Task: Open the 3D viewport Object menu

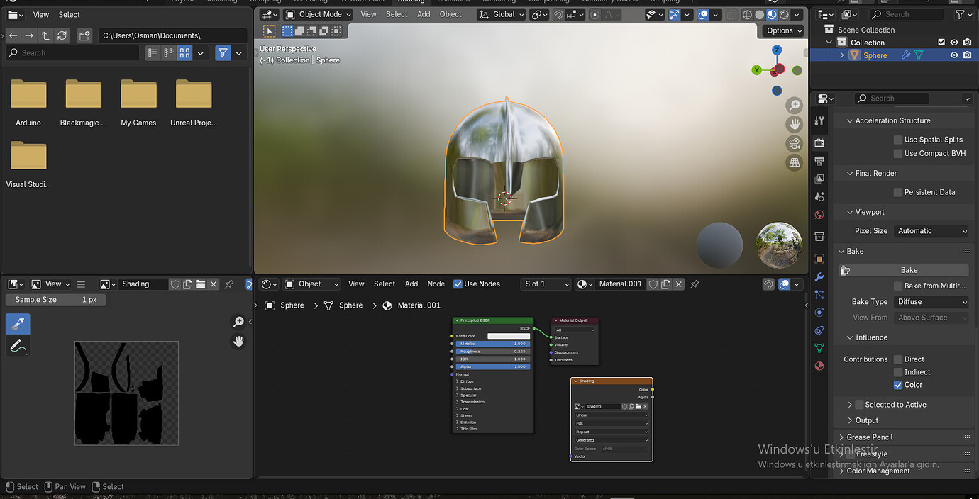Action: coord(450,14)
